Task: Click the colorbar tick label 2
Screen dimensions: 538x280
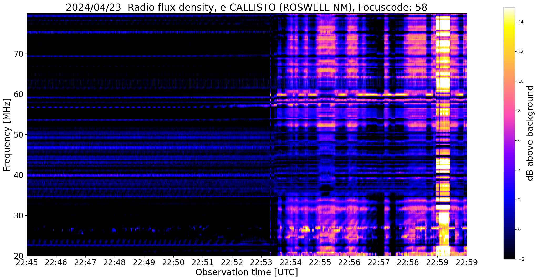Action: pos(519,200)
